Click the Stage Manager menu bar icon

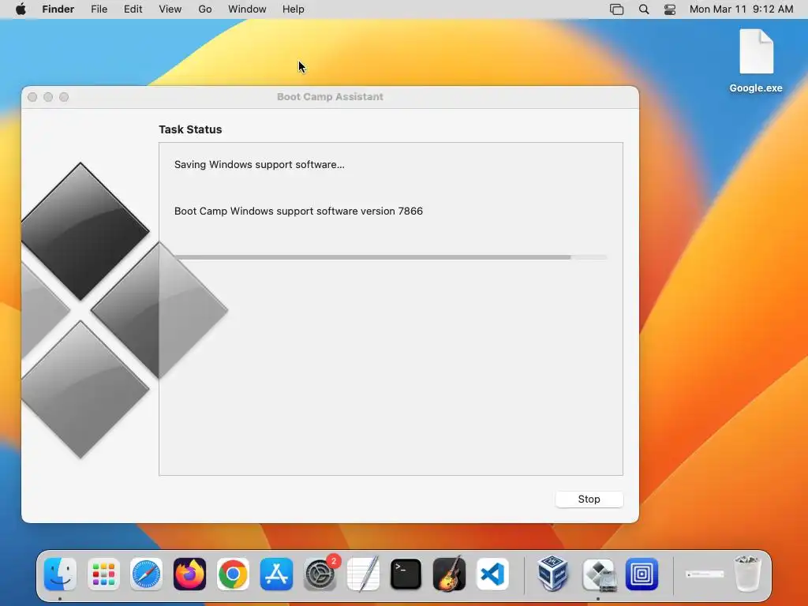[x=616, y=9]
